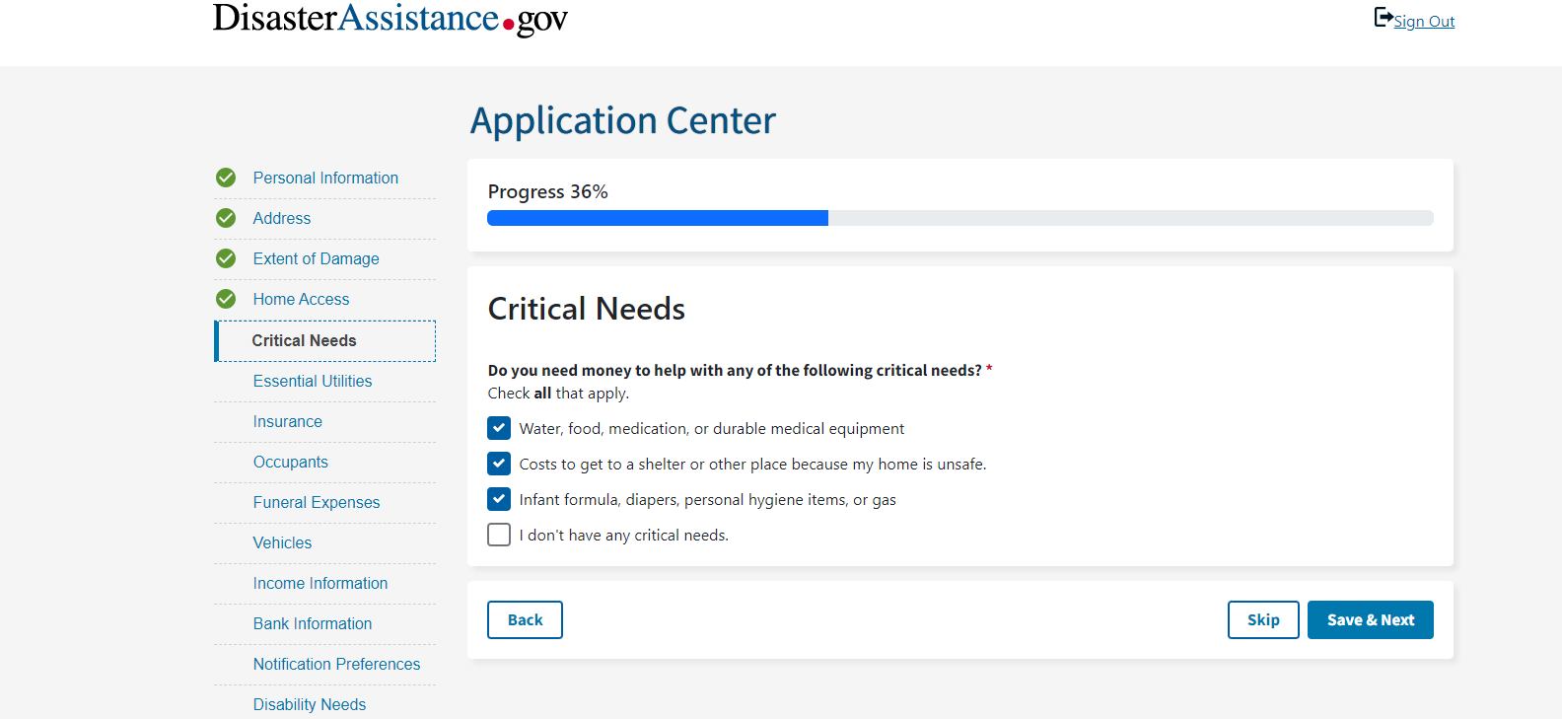The image size is (1562, 719).
Task: Uncheck the infant formula and diapers checkbox
Action: [499, 499]
